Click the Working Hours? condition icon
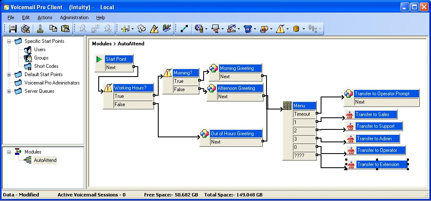The width and height of the screenshot is (431, 201). click(108, 88)
